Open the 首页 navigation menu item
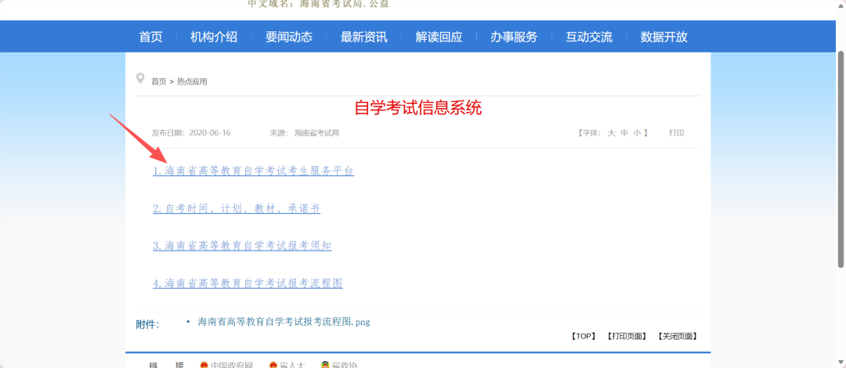Screen dimensions: 846x368 [150, 38]
